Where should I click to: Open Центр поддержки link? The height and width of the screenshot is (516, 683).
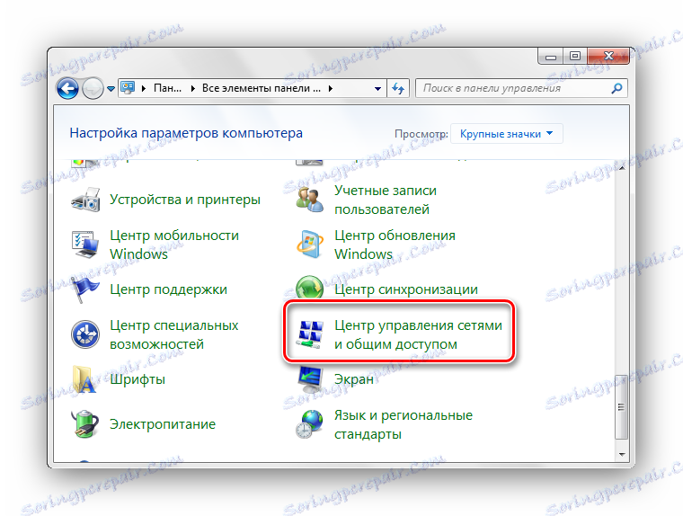[x=168, y=289]
